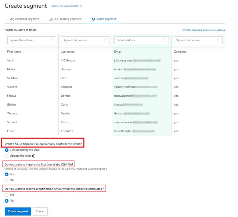Open the Company column field dropdown
The width and height of the screenshot is (238, 217).
coord(198,40)
